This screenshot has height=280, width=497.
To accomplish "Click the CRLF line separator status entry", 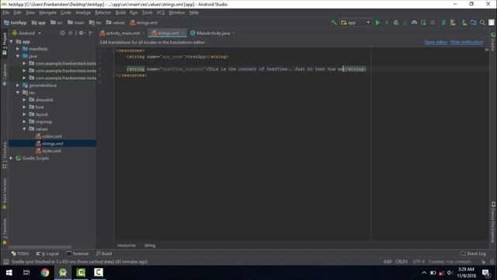I will (x=401, y=261).
